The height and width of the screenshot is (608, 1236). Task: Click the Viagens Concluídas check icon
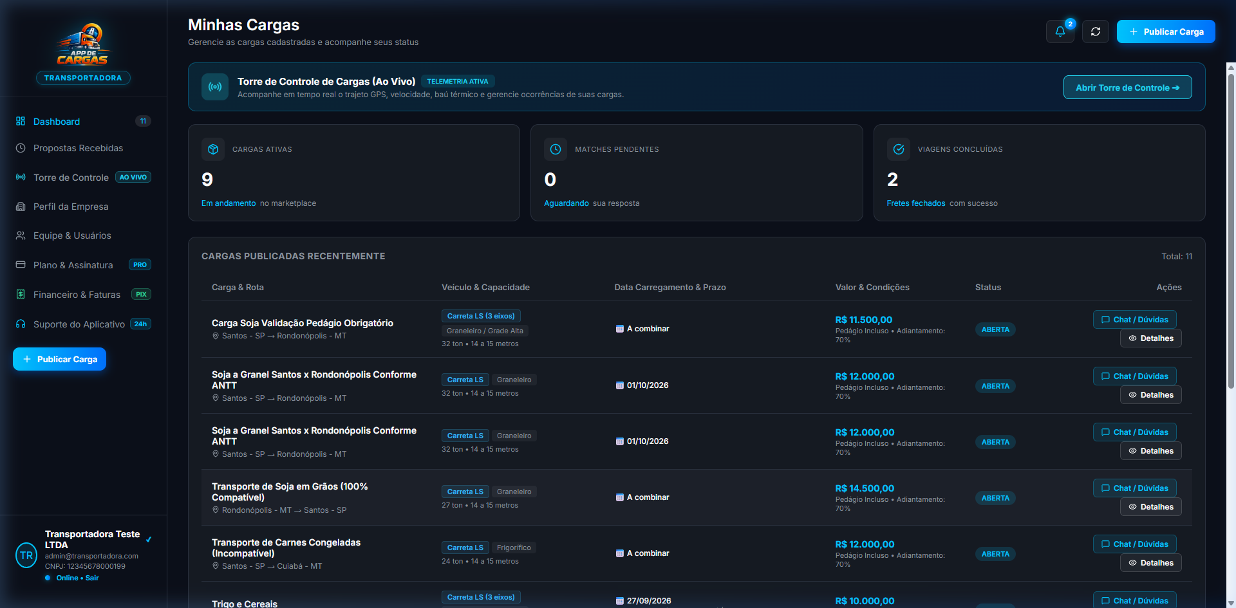(899, 149)
